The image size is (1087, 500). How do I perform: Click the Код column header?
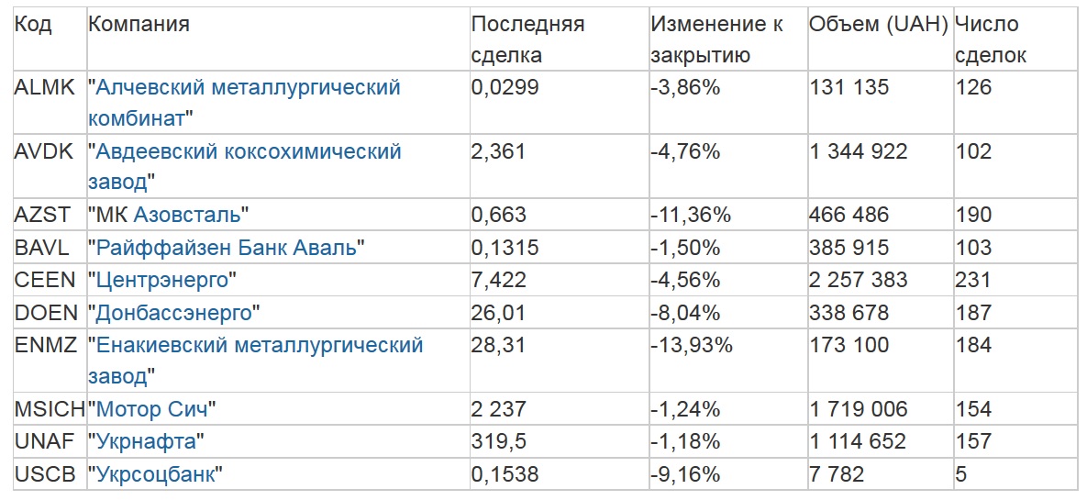pos(34,25)
